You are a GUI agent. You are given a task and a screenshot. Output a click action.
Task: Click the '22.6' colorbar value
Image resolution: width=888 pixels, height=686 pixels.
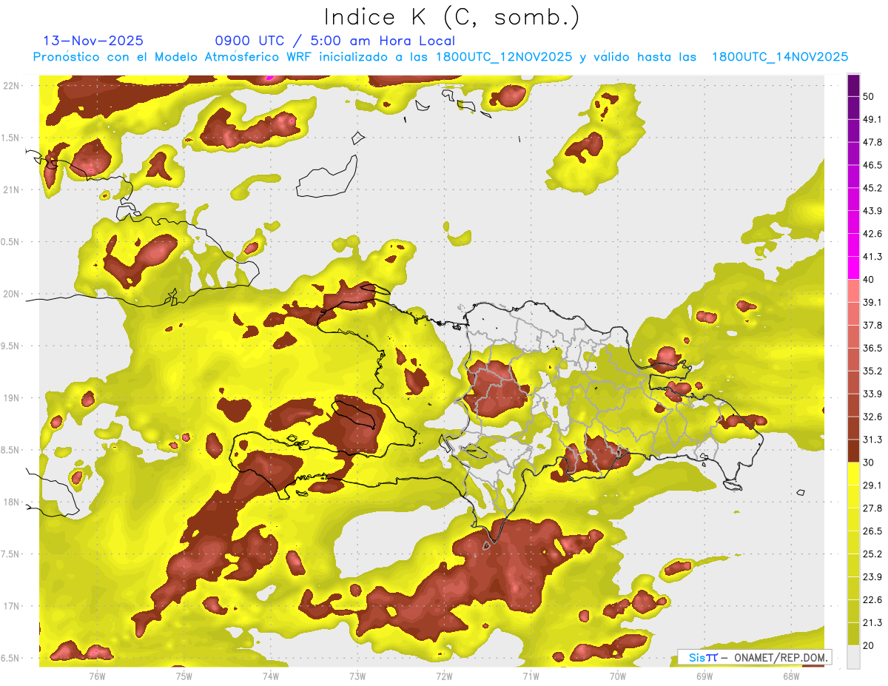[x=872, y=600]
